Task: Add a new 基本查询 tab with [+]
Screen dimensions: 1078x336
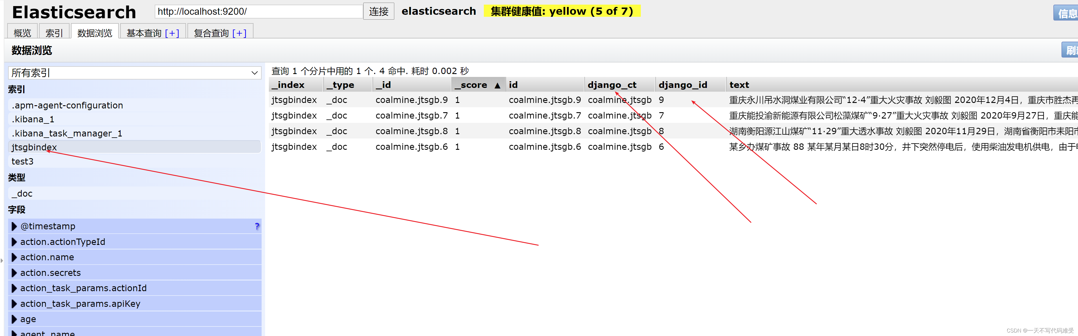Action: click(172, 33)
